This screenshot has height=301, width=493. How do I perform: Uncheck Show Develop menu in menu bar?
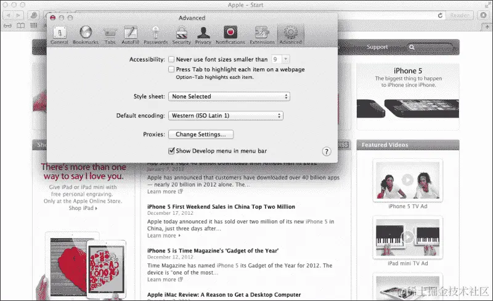[x=171, y=151]
